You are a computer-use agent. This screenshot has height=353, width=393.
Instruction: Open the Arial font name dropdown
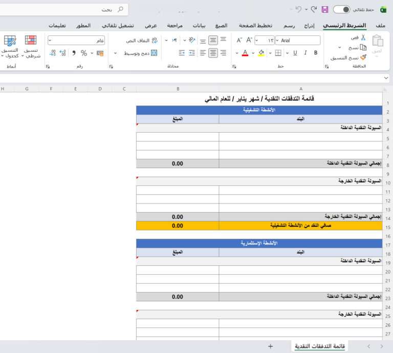click(277, 40)
